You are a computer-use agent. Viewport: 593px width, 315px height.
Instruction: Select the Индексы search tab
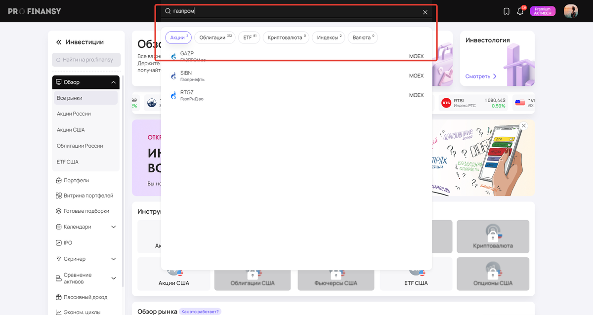click(x=329, y=38)
